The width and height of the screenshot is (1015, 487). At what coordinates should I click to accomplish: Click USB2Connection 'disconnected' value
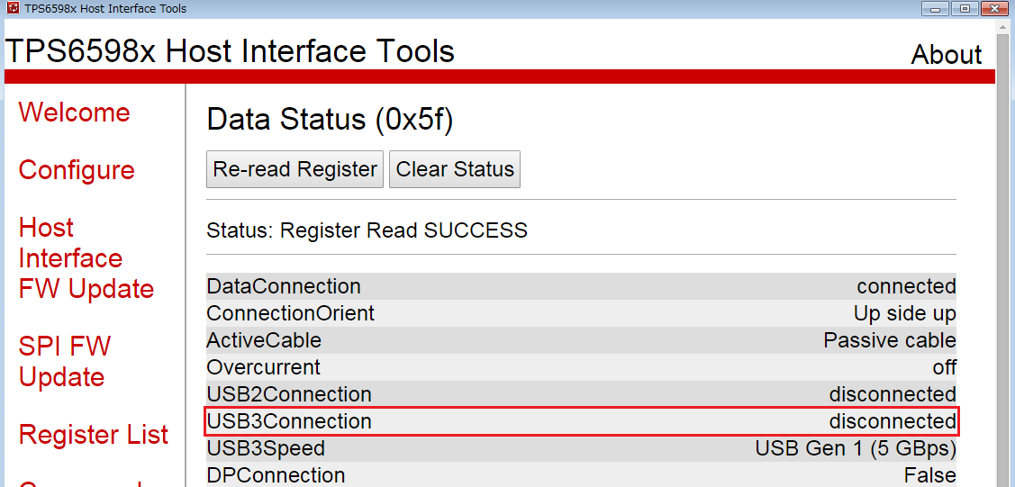pyautogui.click(x=893, y=394)
